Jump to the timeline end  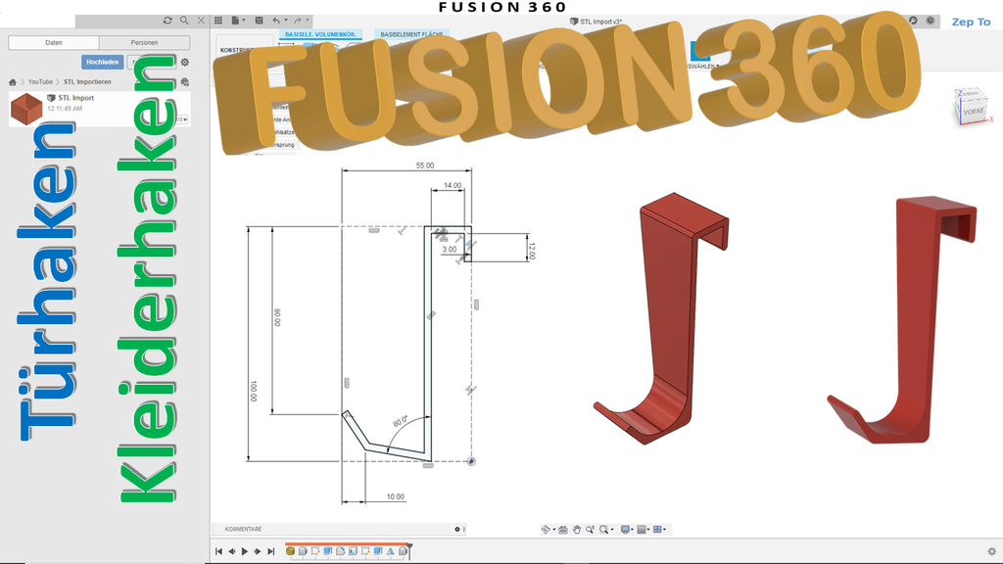pos(271,551)
